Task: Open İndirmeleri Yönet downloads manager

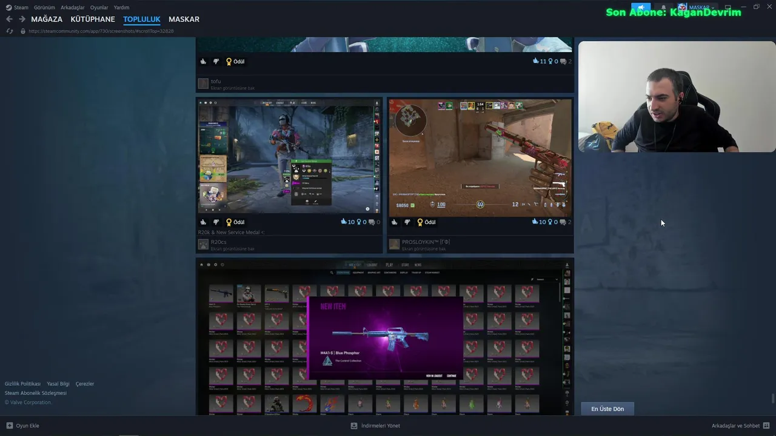Action: pos(375,426)
